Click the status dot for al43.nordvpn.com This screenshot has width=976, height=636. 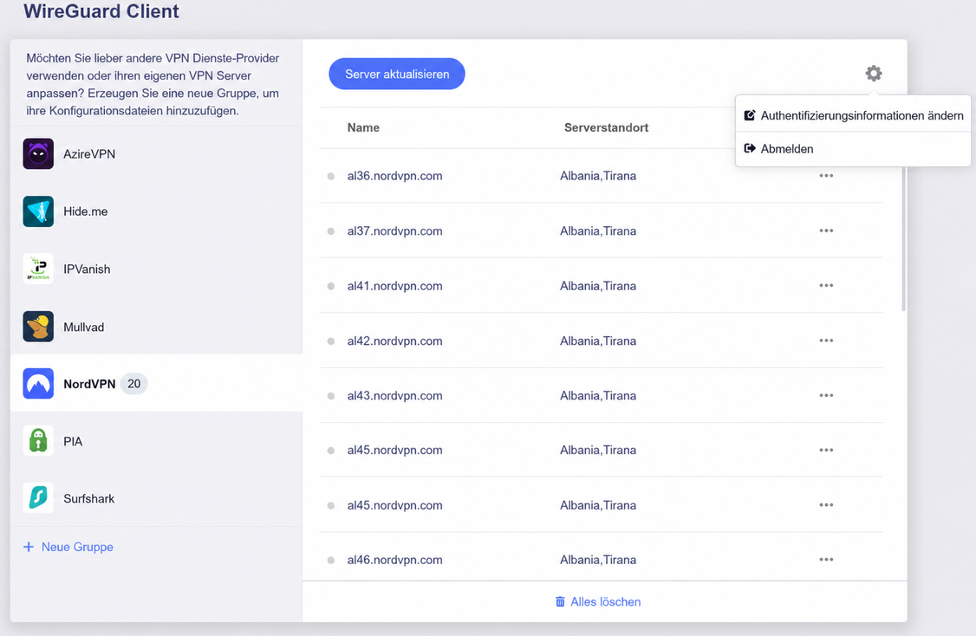pos(331,396)
